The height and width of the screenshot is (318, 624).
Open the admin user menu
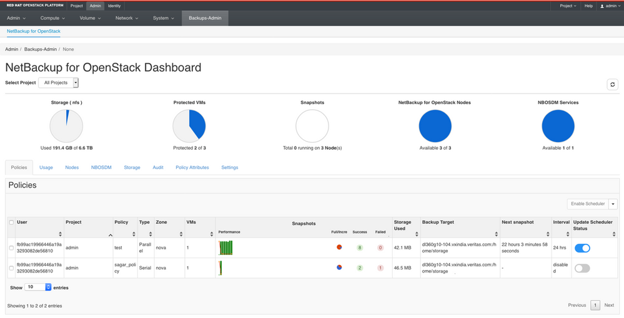click(x=610, y=6)
